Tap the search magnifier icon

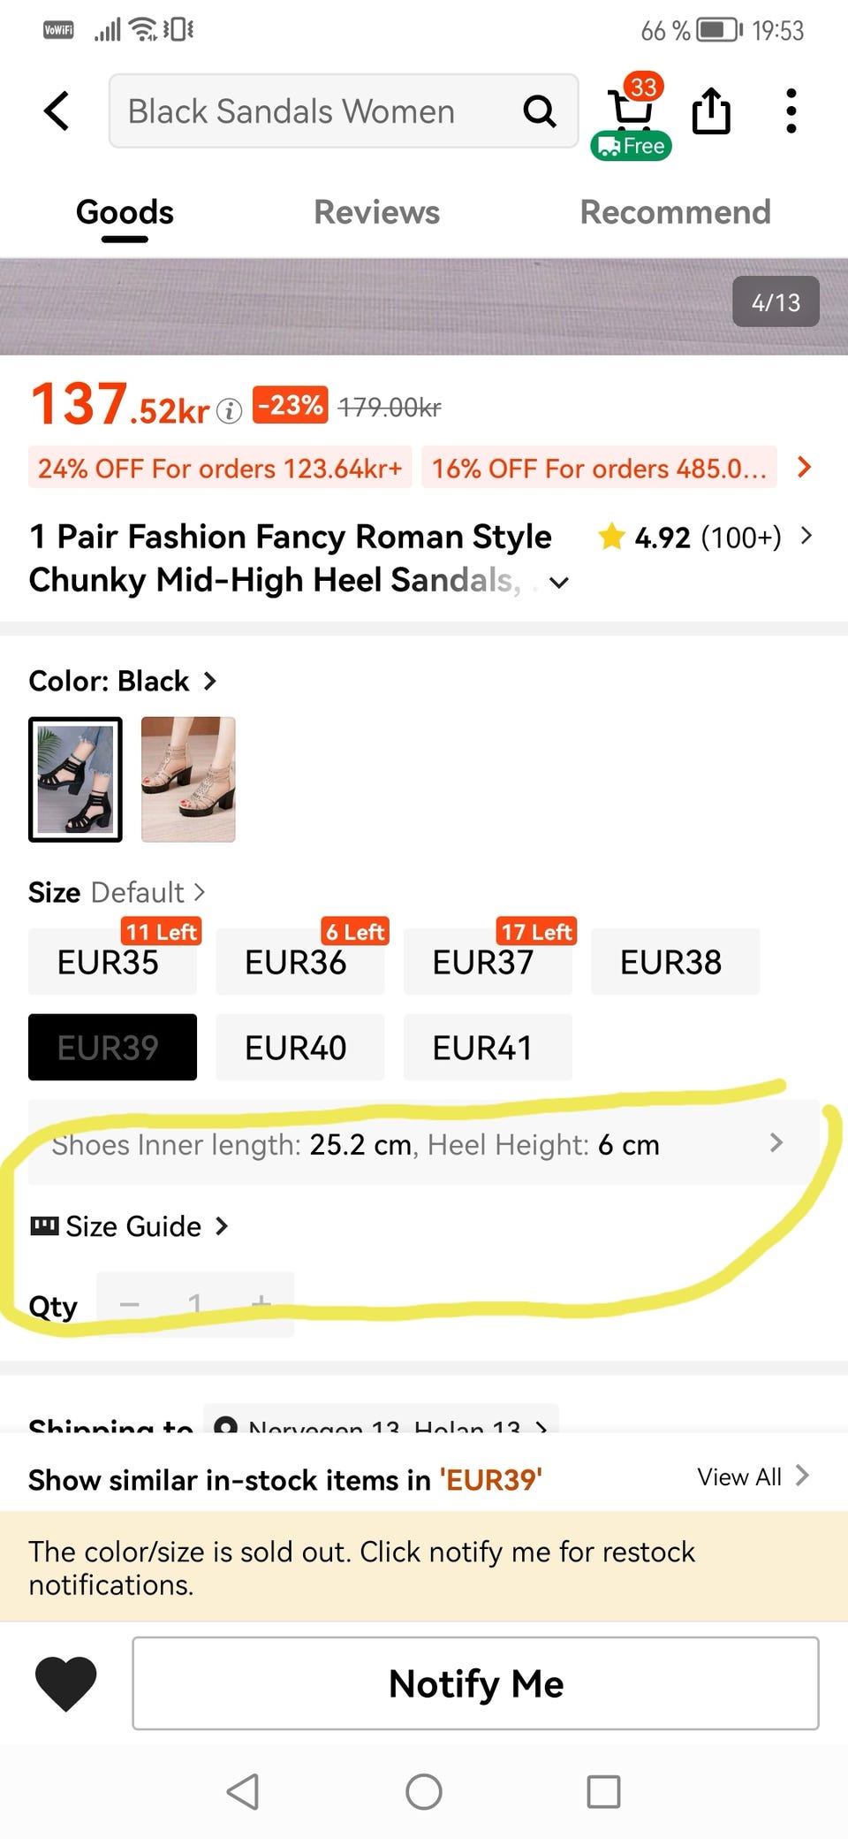(539, 111)
